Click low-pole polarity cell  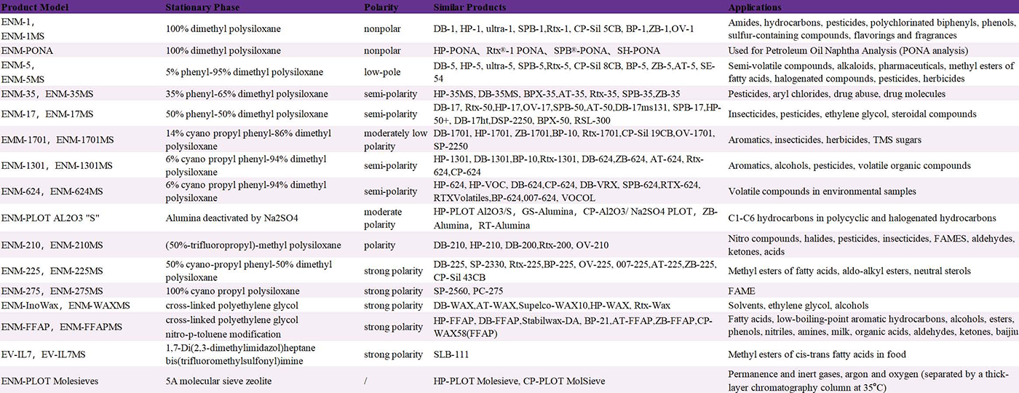(381, 74)
